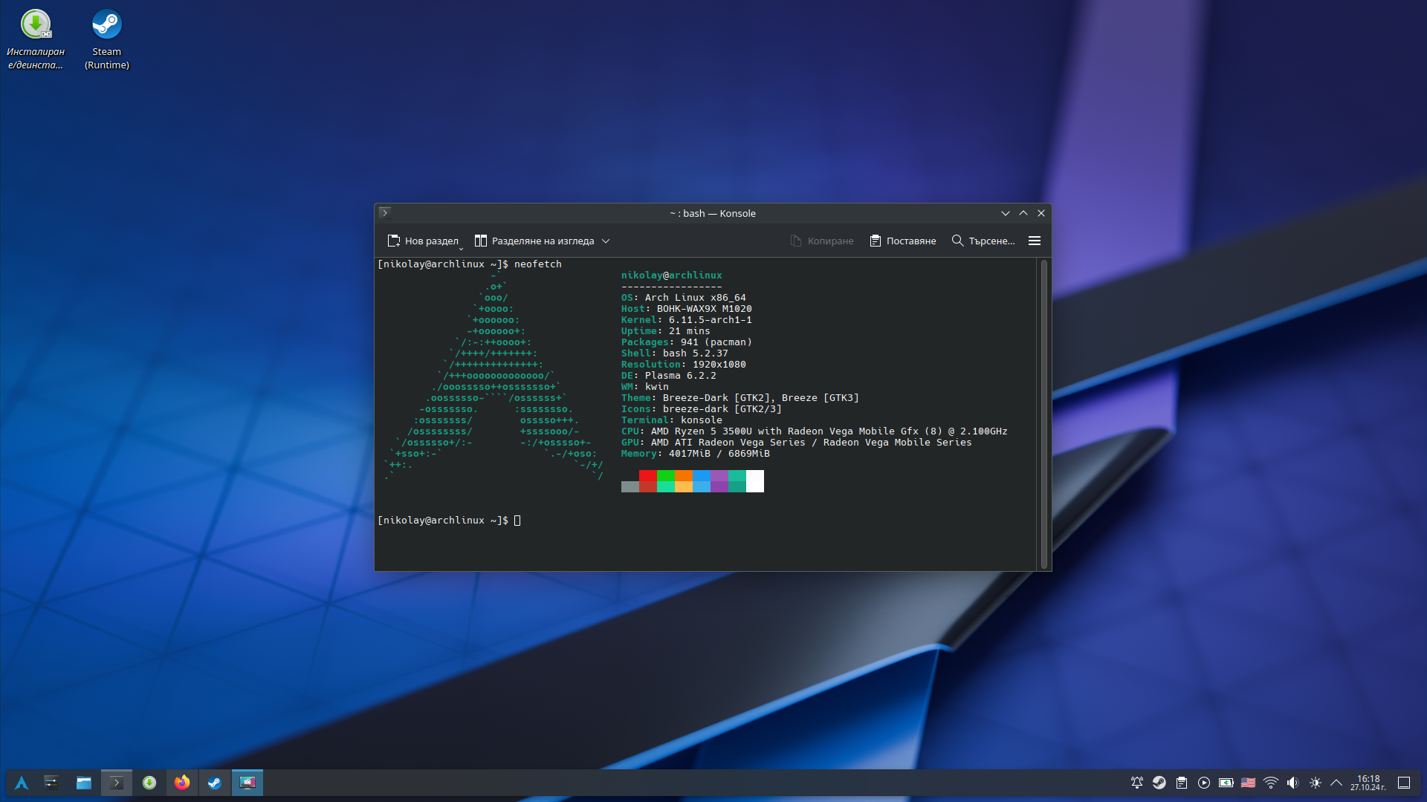Open dropdown arrow beside Нов раздел

pos(462,249)
